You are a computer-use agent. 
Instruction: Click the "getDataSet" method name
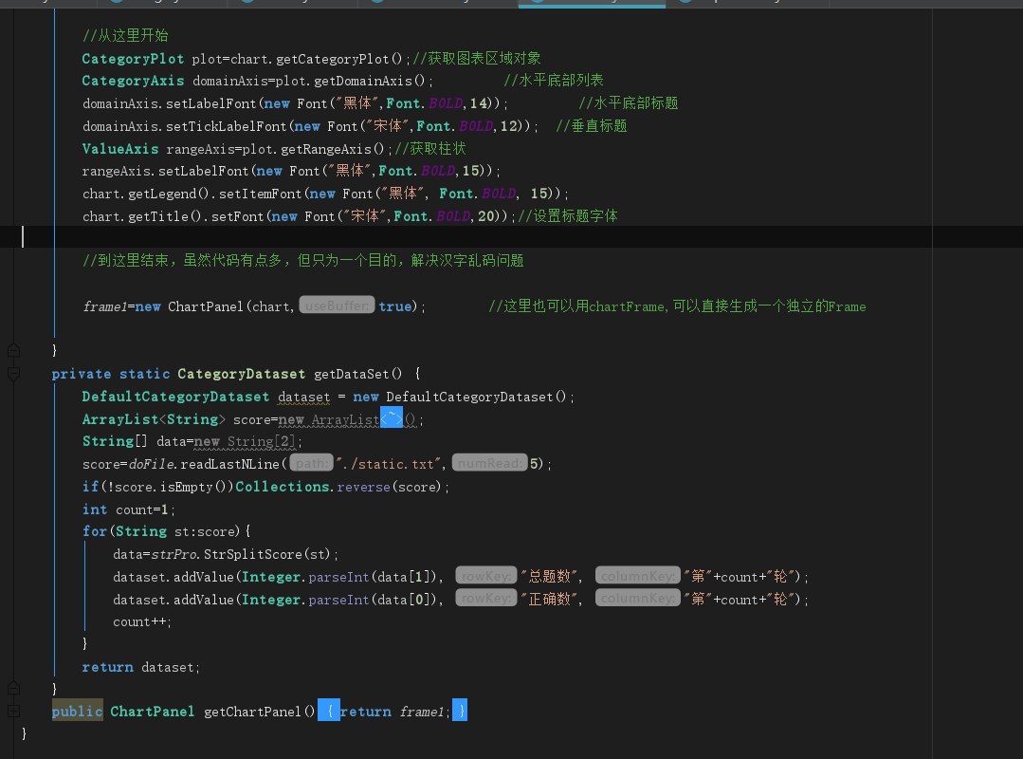pyautogui.click(x=351, y=374)
